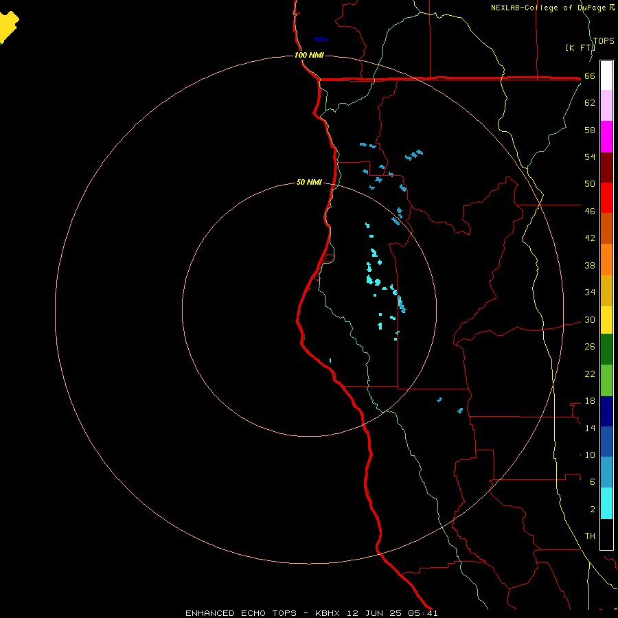
Task: Click the legend value '38'
Action: (590, 265)
